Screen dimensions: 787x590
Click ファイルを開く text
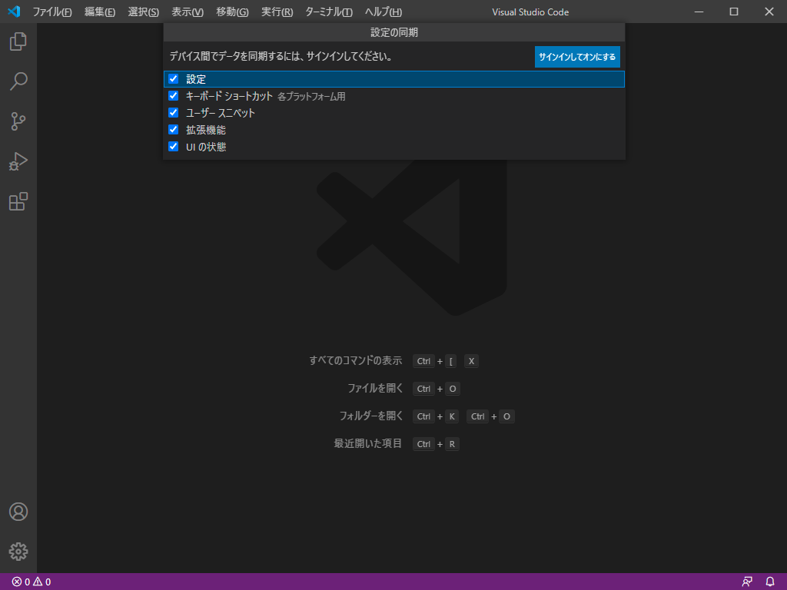point(375,388)
